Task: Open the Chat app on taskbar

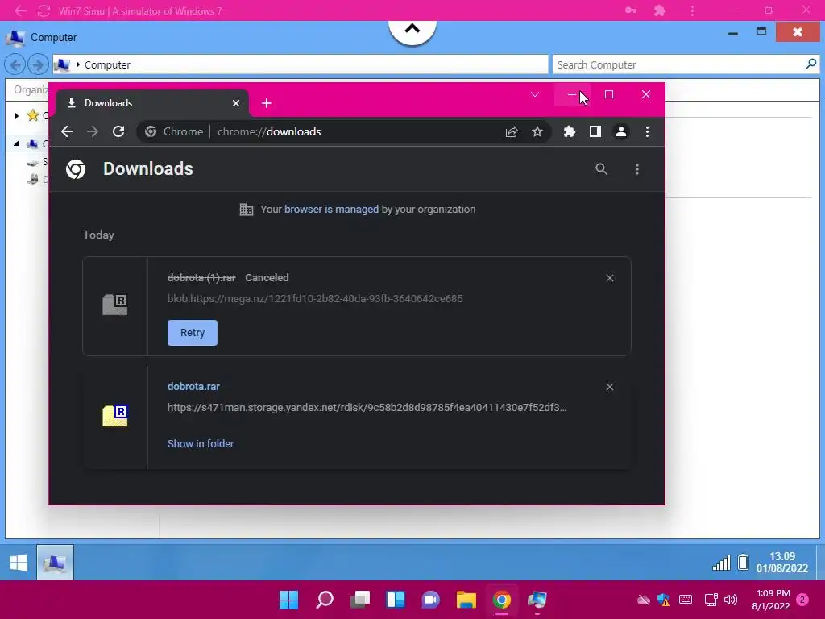Action: tap(430, 600)
